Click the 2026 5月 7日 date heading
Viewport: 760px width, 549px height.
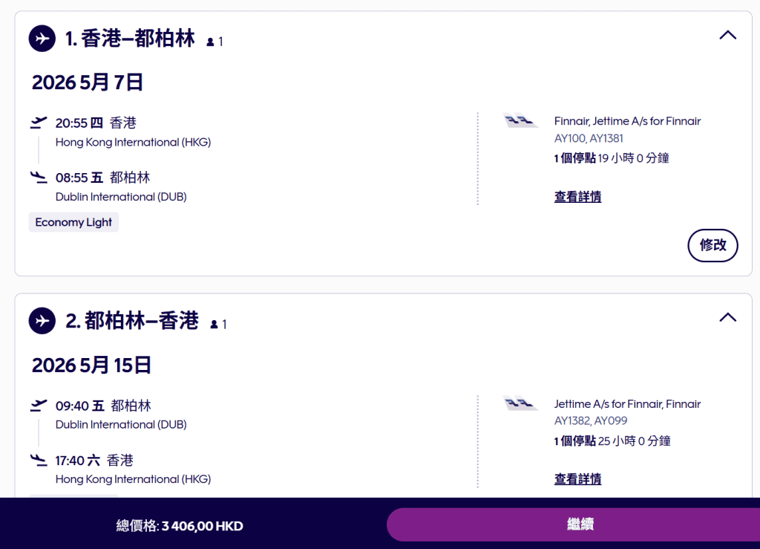point(88,82)
